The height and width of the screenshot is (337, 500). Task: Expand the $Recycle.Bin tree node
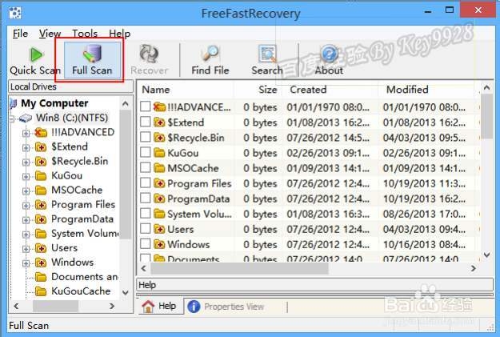point(26,162)
